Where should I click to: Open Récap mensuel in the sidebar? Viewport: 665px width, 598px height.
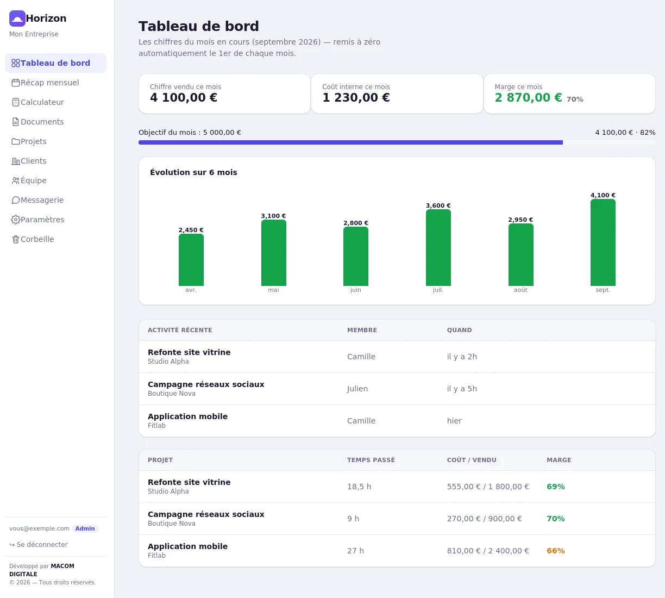click(55, 83)
